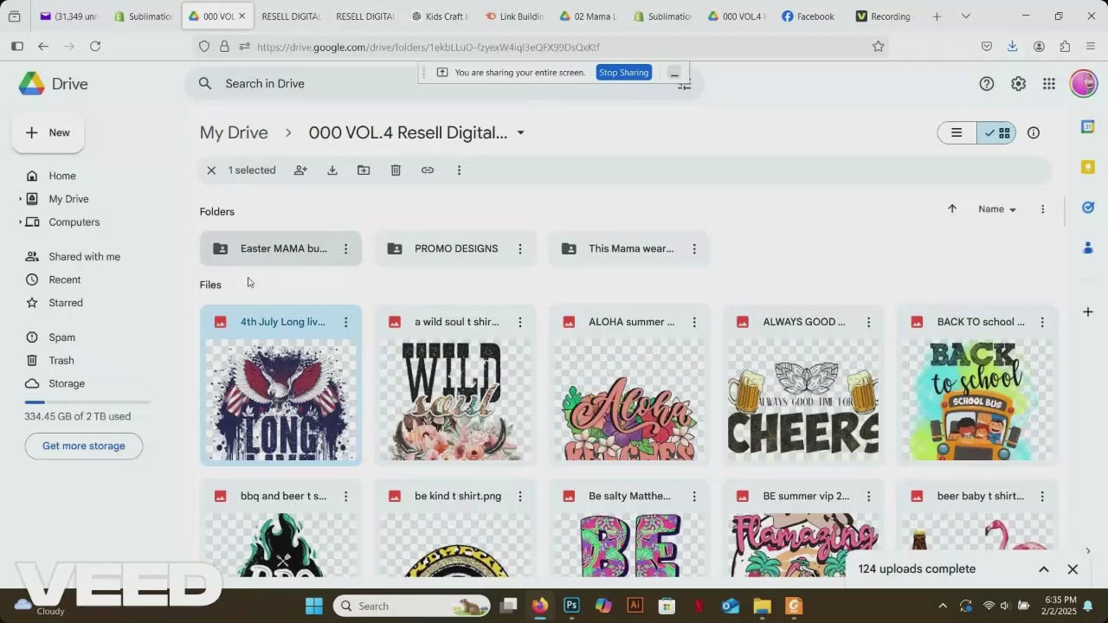Click the Stop Sharing button

point(623,73)
